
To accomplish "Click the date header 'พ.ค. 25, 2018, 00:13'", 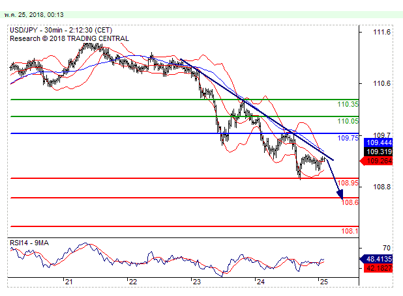I will 34,15.
